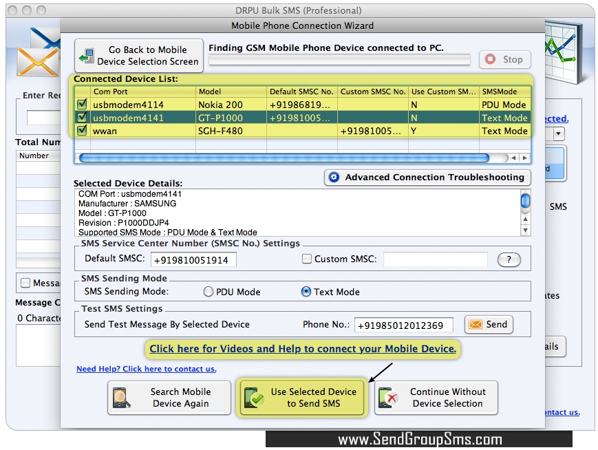The height and width of the screenshot is (450, 598).
Task: Click PDU Mode cell for usbmodem4114
Action: [x=505, y=105]
